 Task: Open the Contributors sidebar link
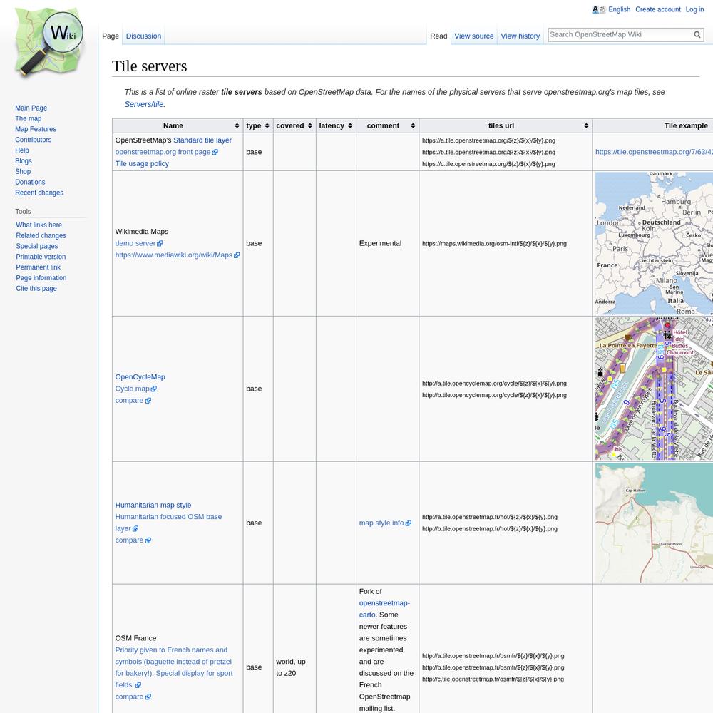tap(34, 140)
